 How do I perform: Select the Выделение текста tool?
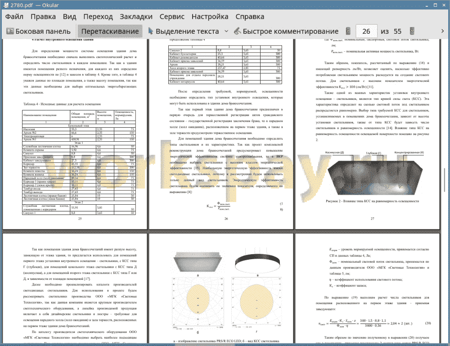tap(184, 31)
